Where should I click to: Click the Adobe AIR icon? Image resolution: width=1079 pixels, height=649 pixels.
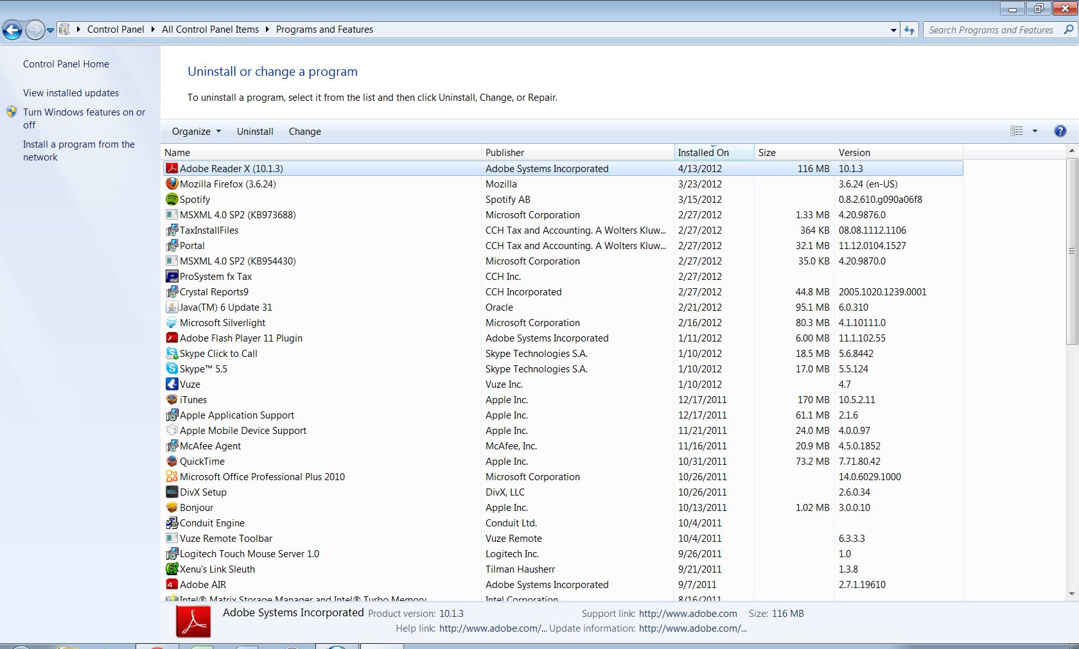(x=171, y=584)
